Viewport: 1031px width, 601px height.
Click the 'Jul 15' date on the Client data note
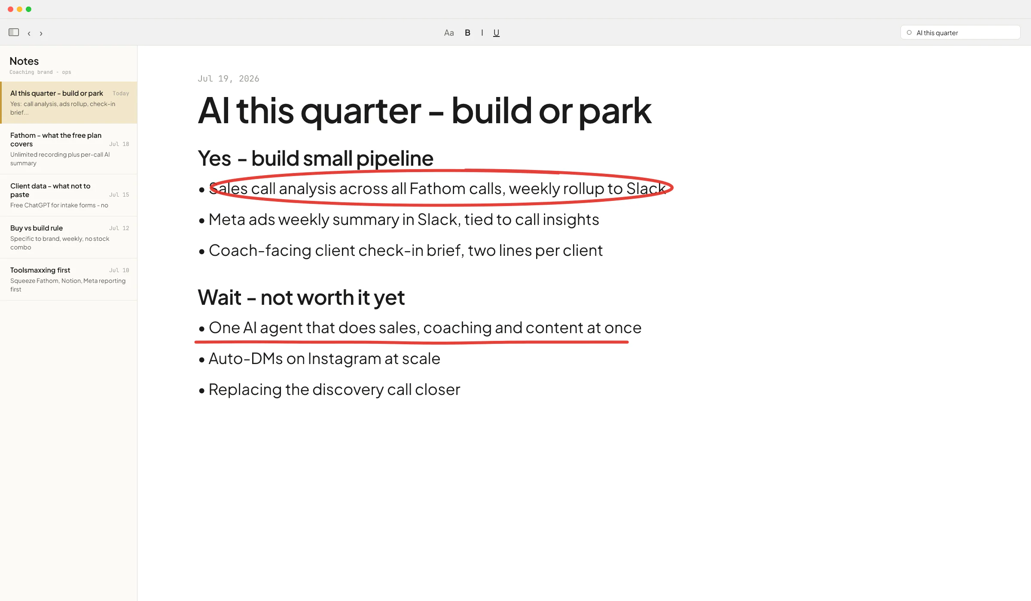pyautogui.click(x=119, y=194)
